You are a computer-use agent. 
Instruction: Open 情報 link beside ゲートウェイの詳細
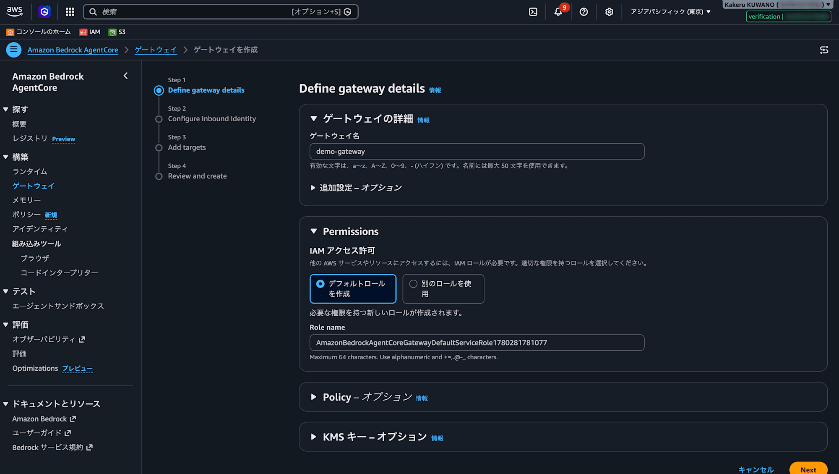pos(423,120)
